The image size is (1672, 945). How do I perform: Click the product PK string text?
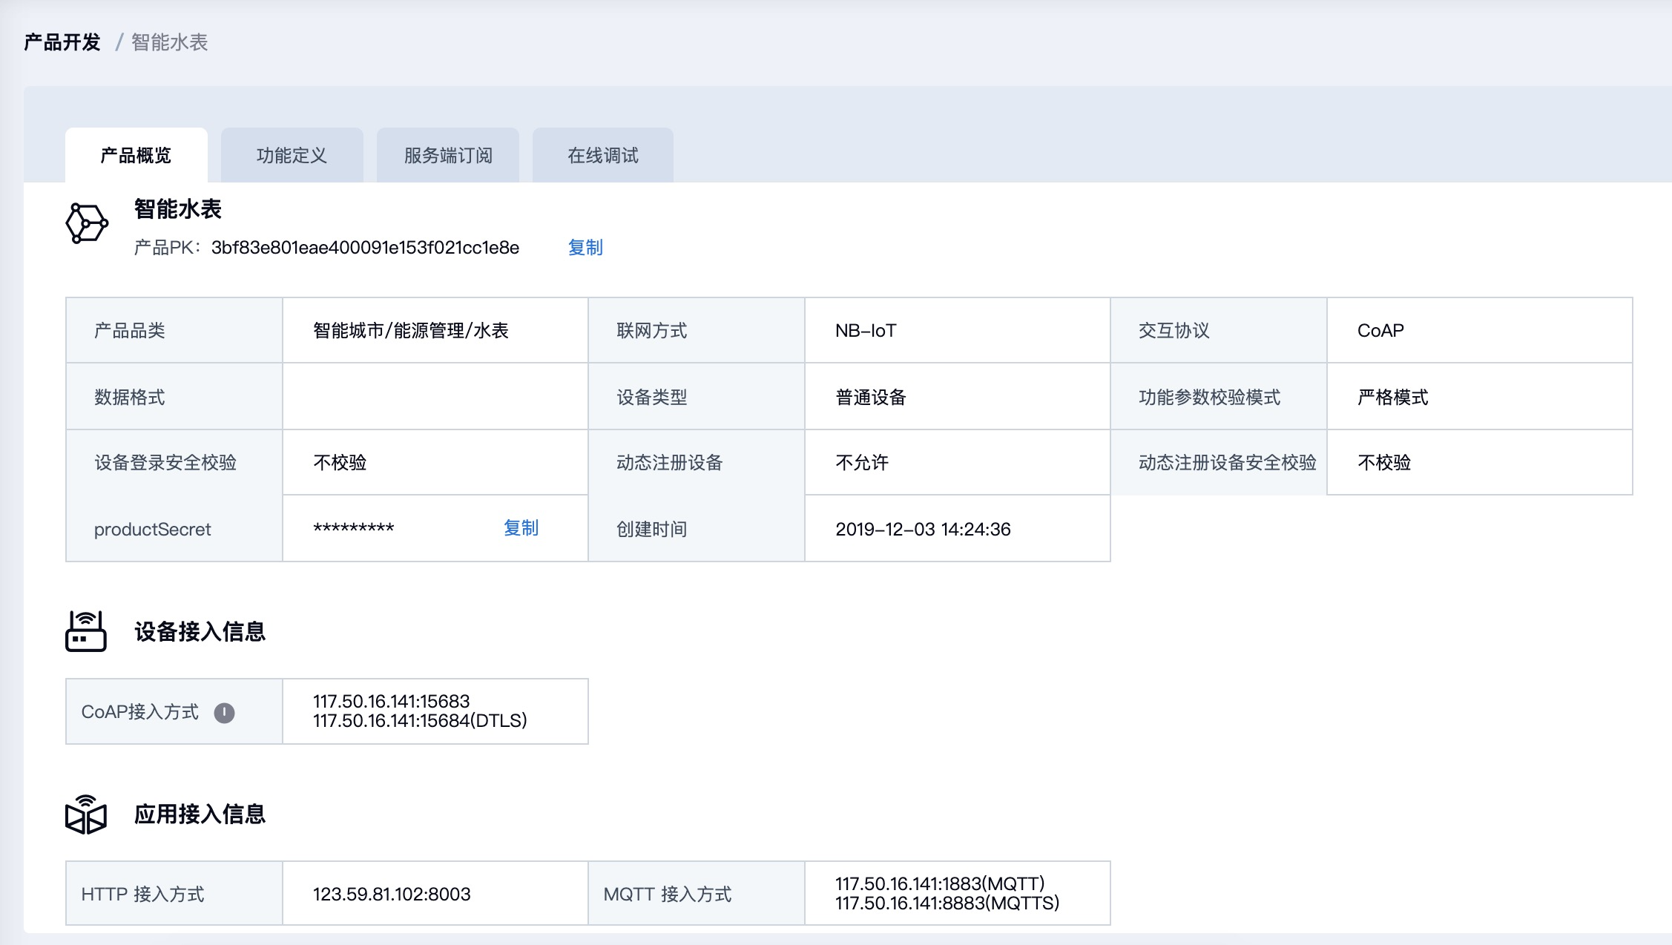point(365,248)
